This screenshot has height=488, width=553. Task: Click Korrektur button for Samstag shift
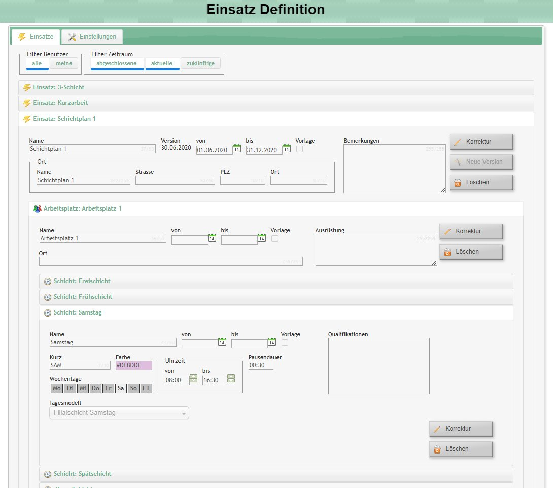tap(461, 429)
